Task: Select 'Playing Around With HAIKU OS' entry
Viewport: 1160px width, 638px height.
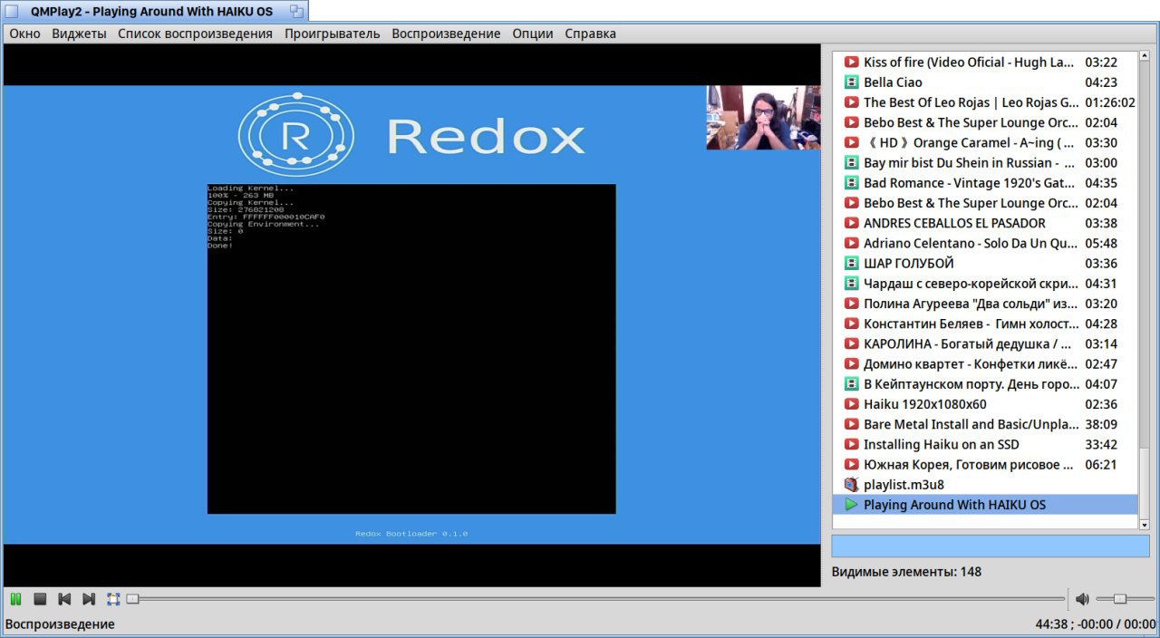Action: click(985, 505)
